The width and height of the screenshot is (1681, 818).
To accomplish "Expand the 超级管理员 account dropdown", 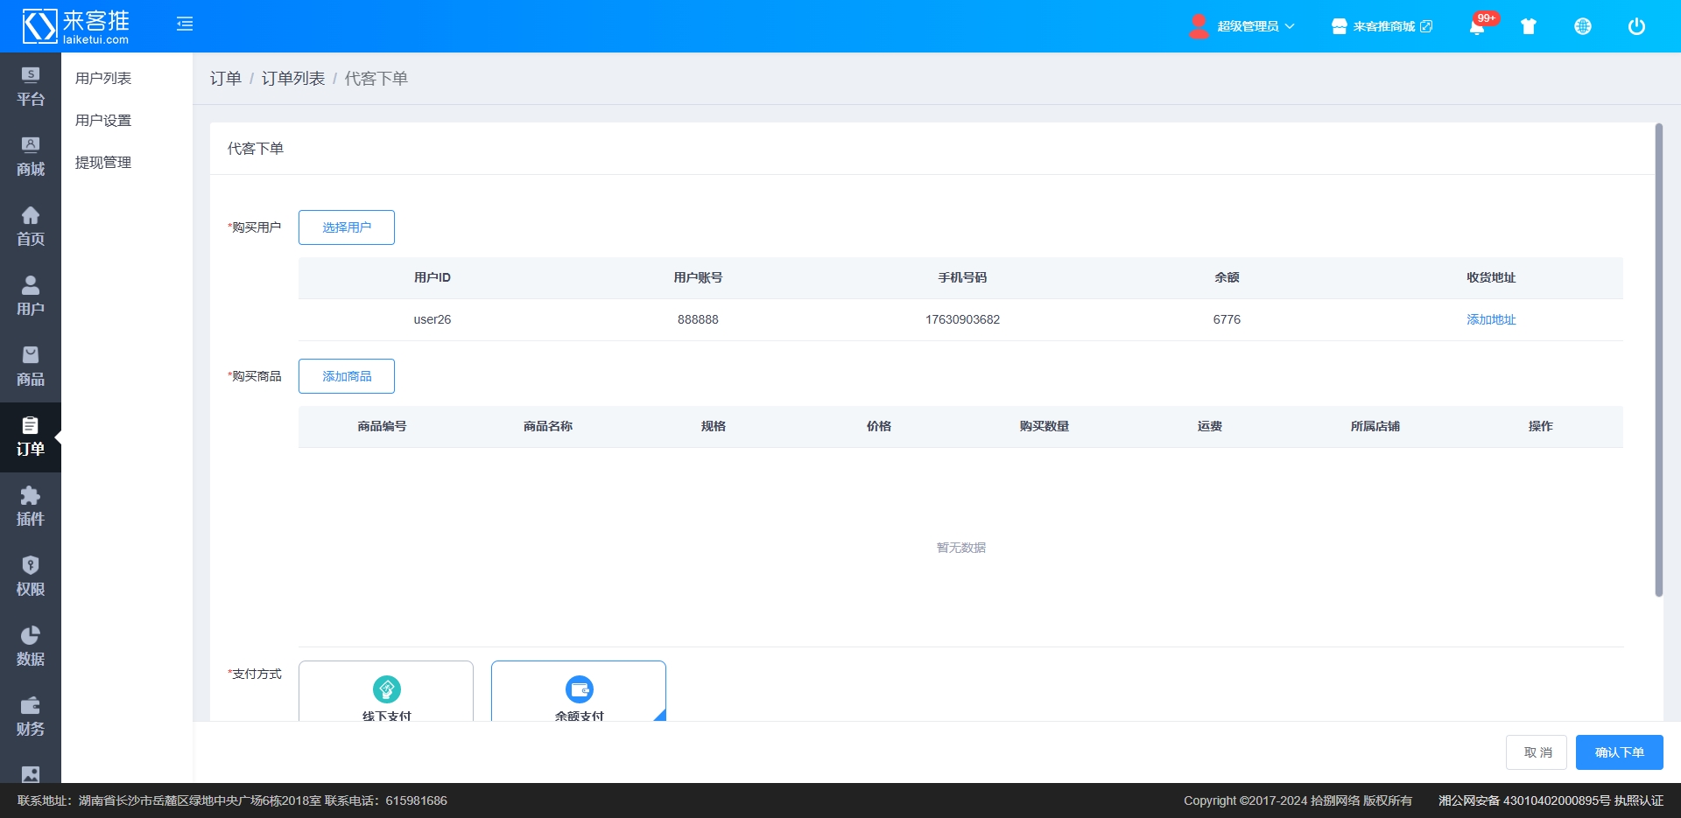I will [x=1247, y=26].
